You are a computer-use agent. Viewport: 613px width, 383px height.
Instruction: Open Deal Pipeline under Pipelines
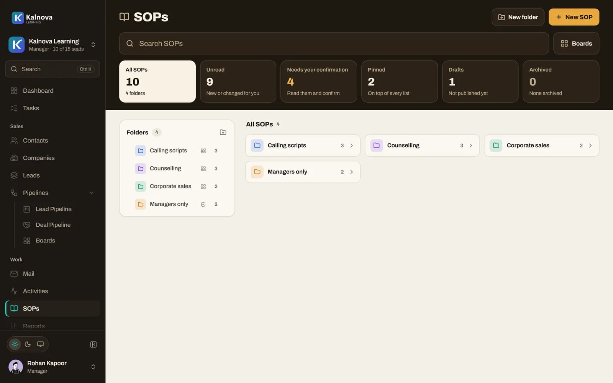tap(59, 225)
